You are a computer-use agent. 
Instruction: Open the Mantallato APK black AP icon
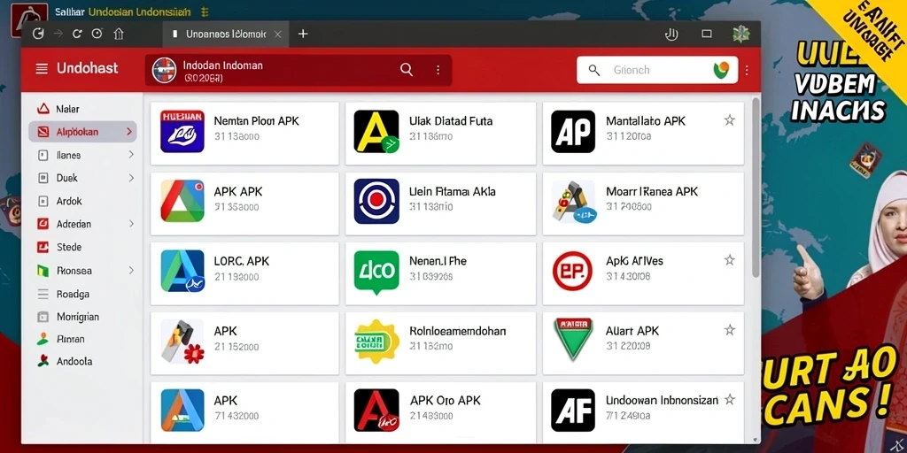click(x=573, y=131)
